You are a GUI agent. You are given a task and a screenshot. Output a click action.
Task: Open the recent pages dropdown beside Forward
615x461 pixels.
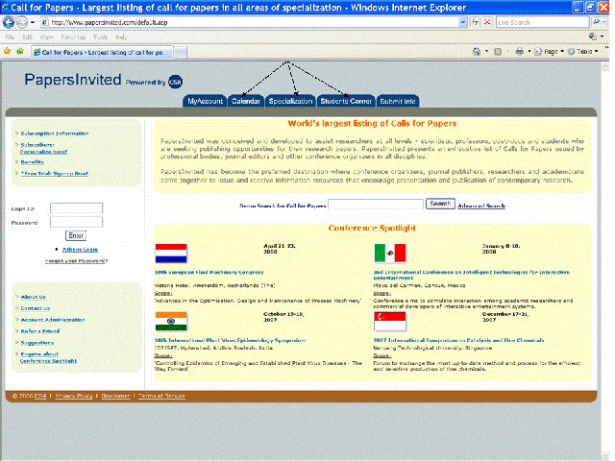coord(33,22)
